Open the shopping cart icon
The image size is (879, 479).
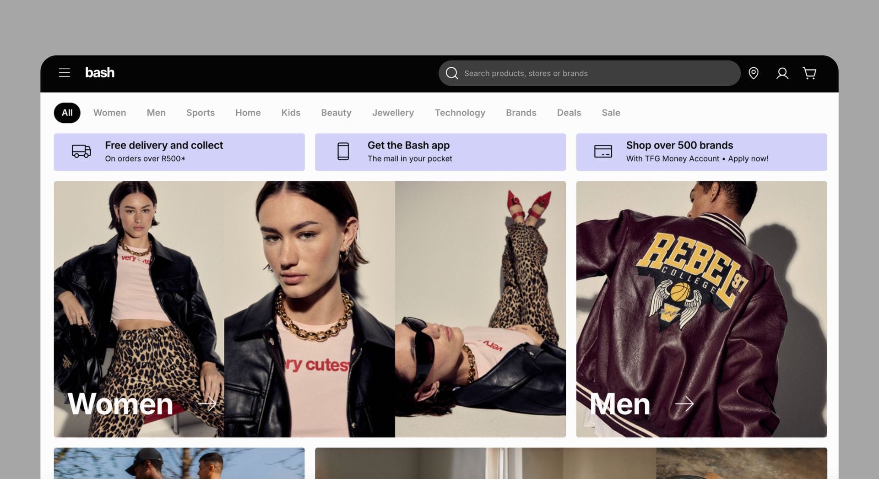tap(809, 73)
